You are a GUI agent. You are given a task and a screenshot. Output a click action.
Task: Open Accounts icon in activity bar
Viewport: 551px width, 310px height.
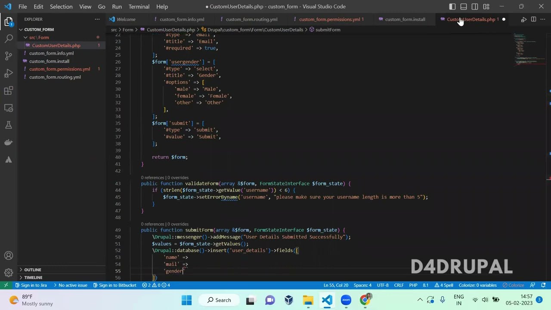click(x=9, y=256)
